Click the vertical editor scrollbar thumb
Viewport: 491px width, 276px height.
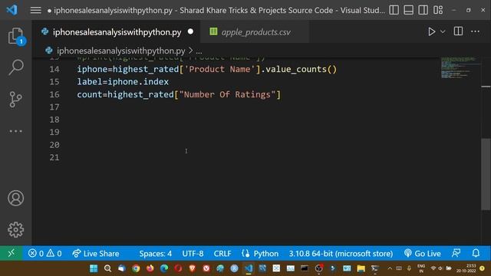(486, 174)
